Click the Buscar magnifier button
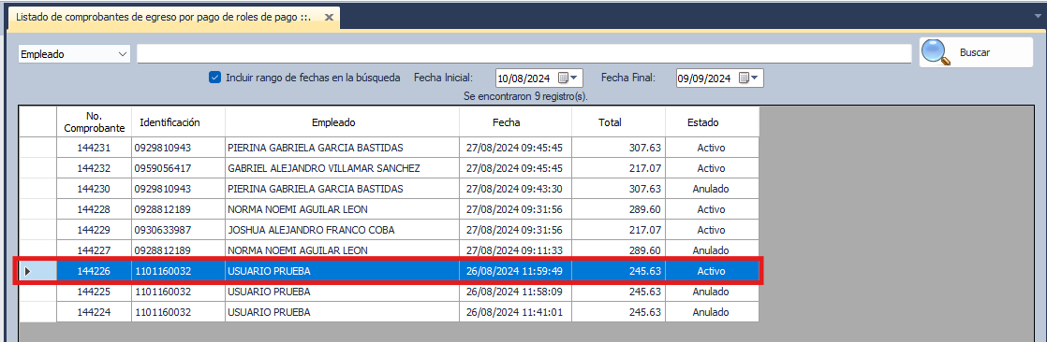Image resolution: width=1047 pixels, height=342 pixels. click(x=976, y=52)
